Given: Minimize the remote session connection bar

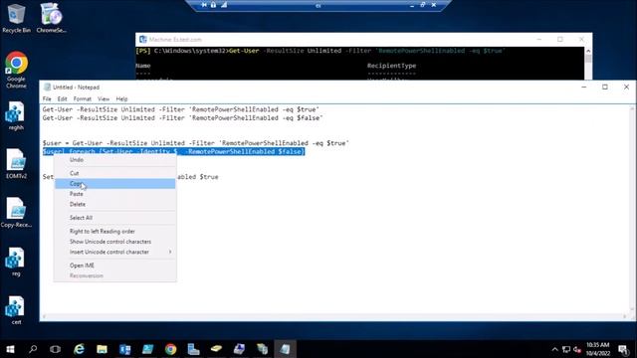Looking at the screenshot, I should pyautogui.click(x=412, y=5).
